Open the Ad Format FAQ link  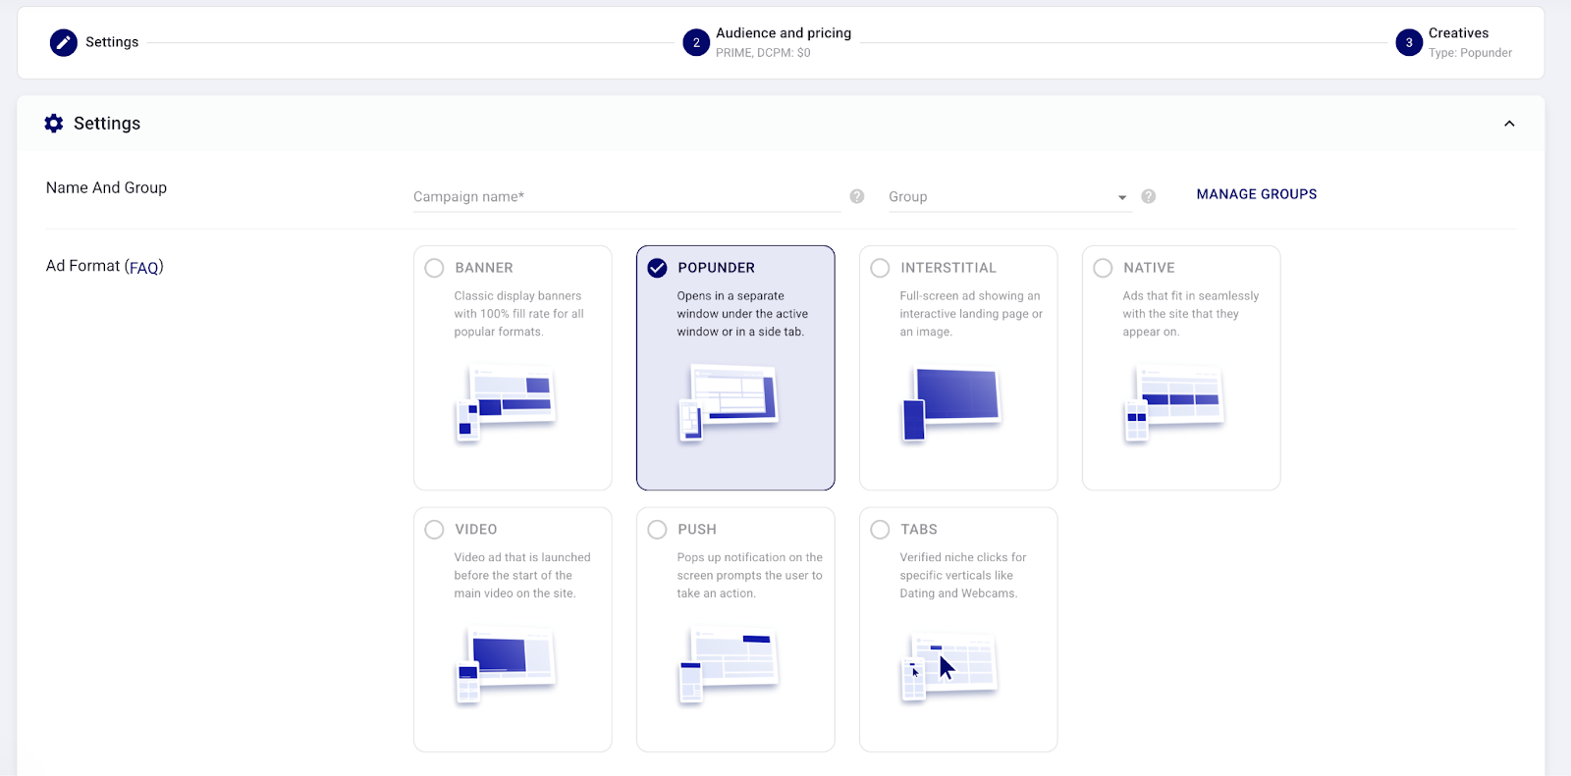click(x=144, y=268)
